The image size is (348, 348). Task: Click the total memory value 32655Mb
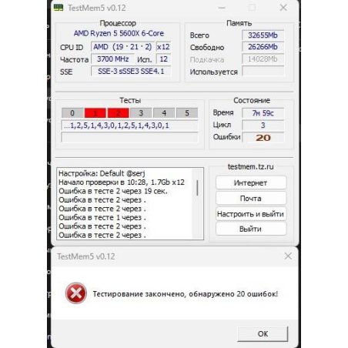[263, 35]
